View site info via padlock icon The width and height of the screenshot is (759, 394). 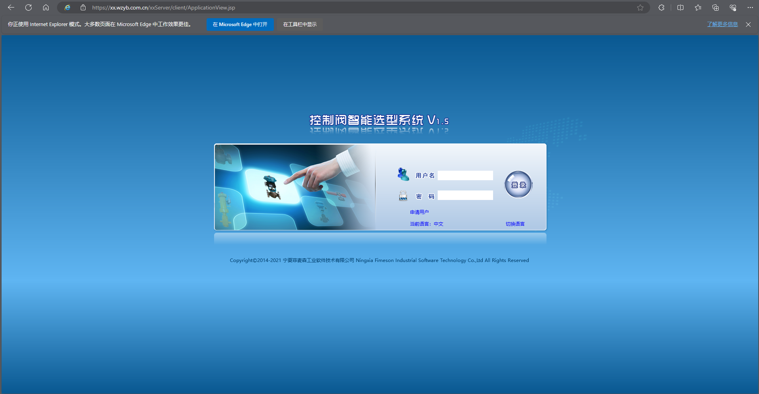tap(83, 8)
